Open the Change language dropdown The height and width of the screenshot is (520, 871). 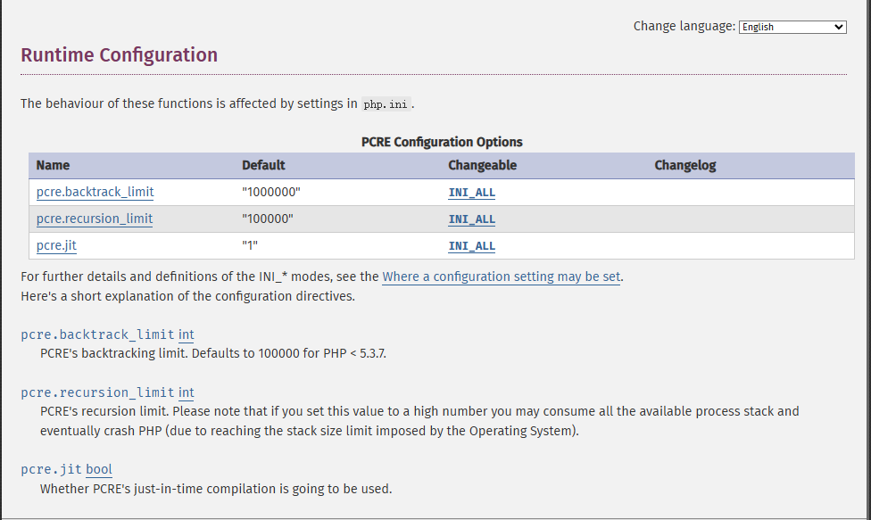tap(792, 27)
